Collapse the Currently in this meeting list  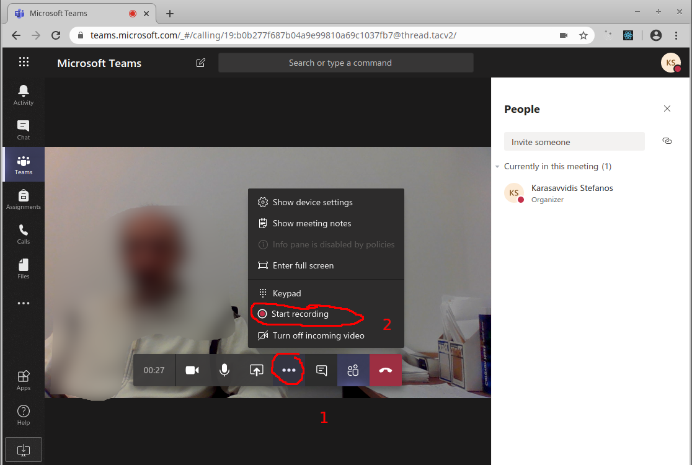point(498,167)
